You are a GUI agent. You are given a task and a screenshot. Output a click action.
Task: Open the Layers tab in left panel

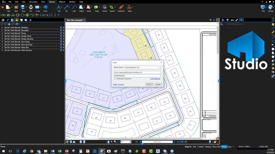[30, 20]
